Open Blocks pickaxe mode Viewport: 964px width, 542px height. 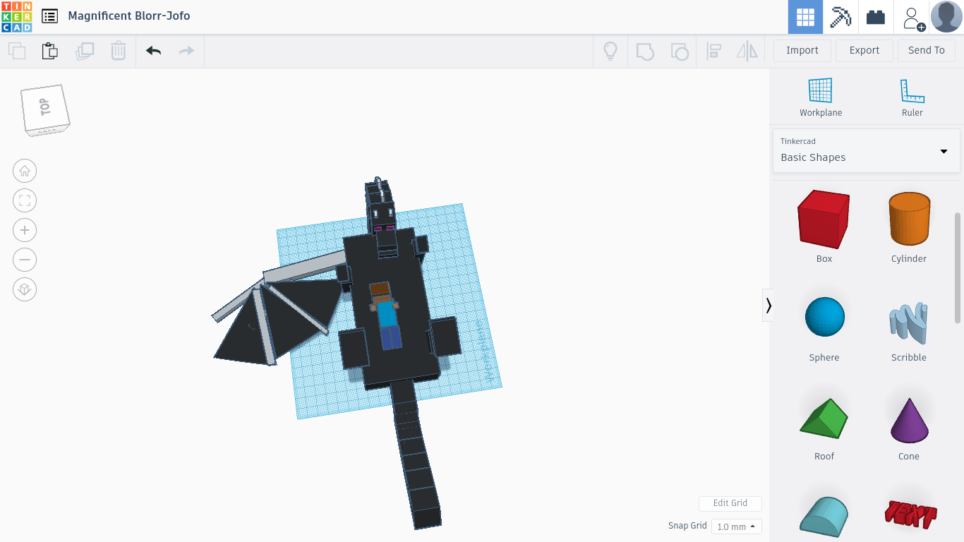click(x=841, y=17)
